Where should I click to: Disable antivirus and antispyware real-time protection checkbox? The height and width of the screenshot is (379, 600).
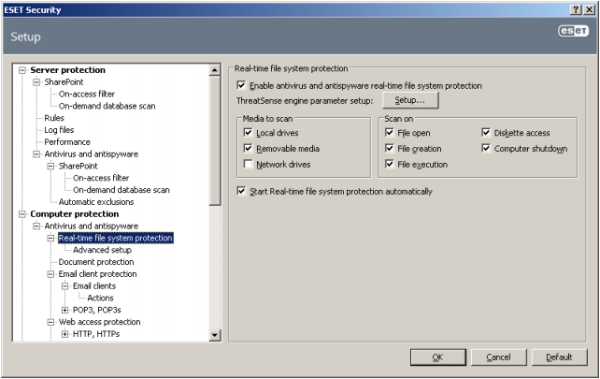tap(241, 85)
